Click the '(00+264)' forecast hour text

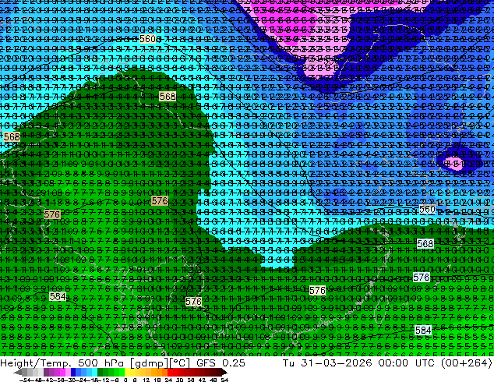point(467,363)
